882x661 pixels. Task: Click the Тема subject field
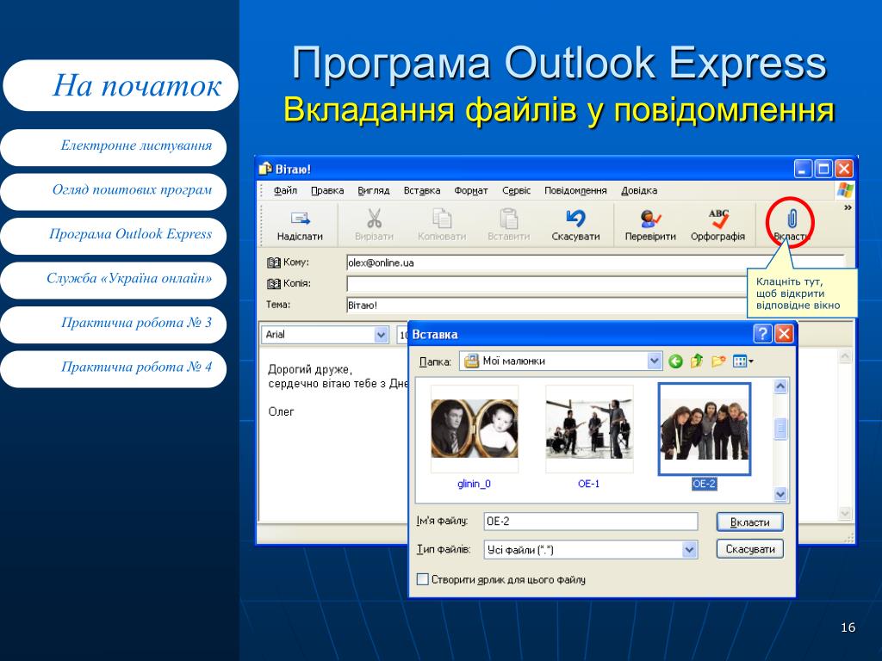[x=546, y=306]
